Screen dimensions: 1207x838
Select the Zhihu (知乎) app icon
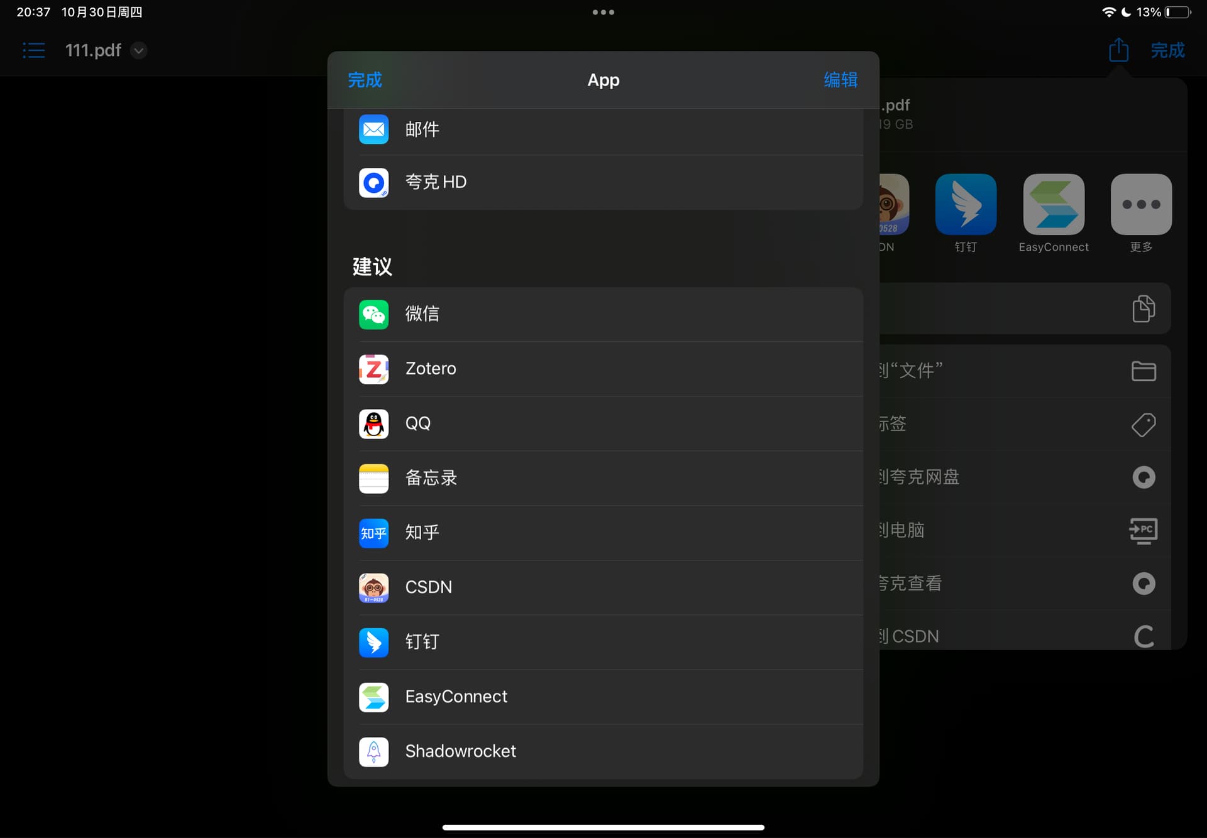pos(373,533)
